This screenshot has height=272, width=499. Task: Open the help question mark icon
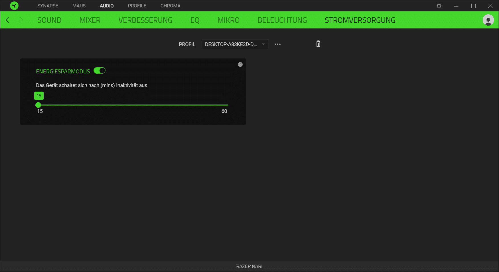(240, 65)
